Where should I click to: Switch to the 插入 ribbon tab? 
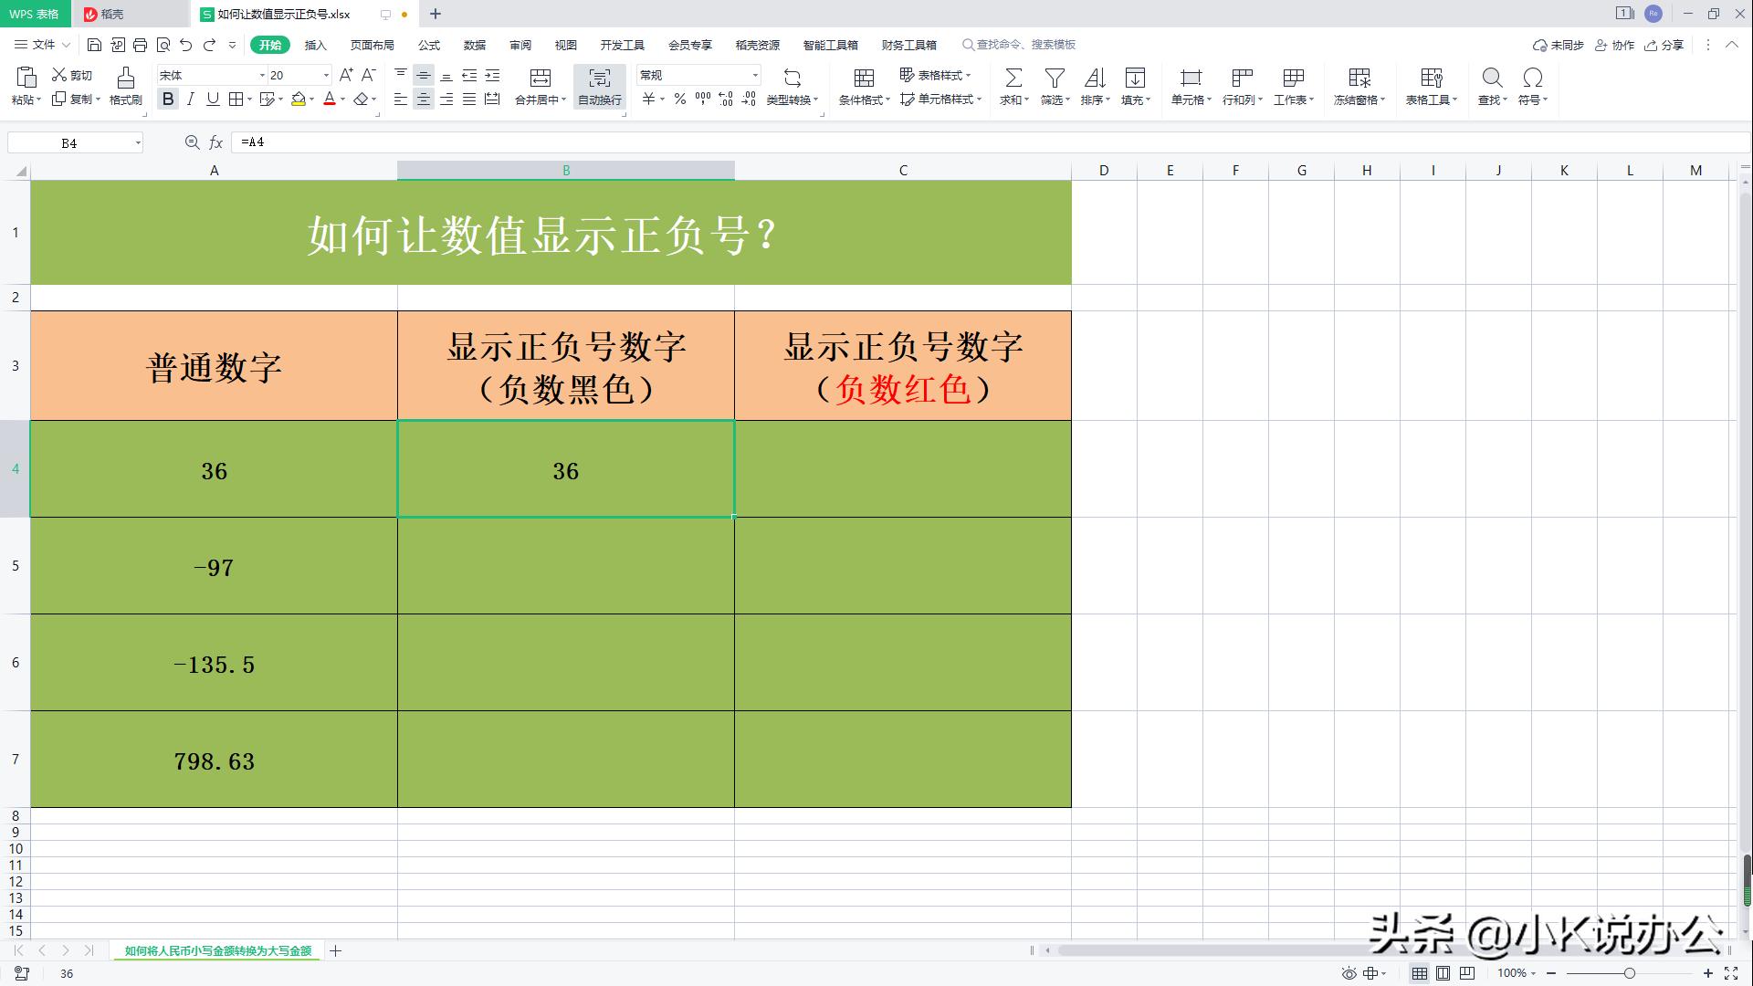click(314, 45)
